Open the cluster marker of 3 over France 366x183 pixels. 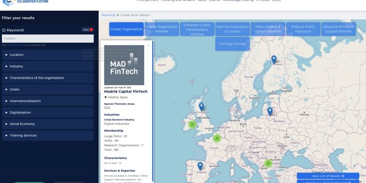click(217, 138)
